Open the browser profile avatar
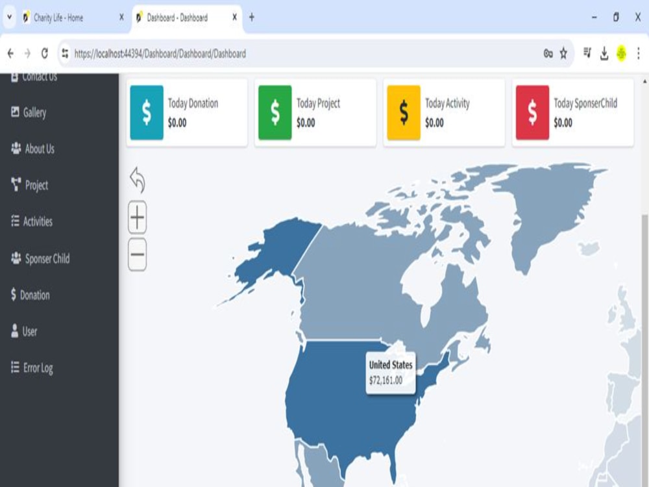Screen dimensions: 649x487 tap(621, 53)
